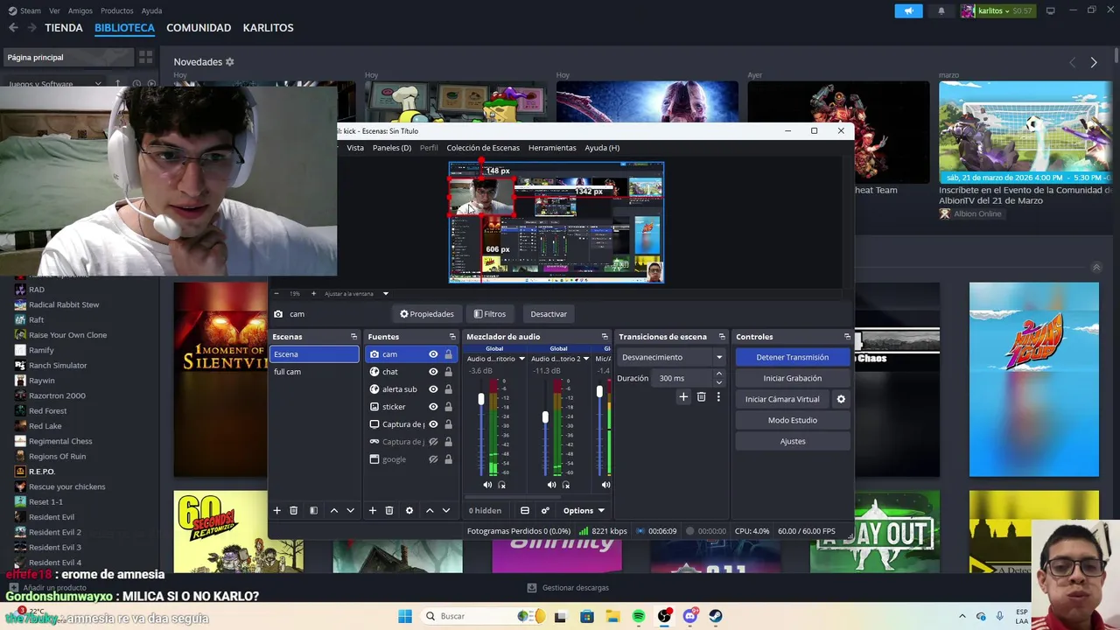Add a scene transition with plus icon
Screen dimensions: 1120x630
click(x=683, y=397)
